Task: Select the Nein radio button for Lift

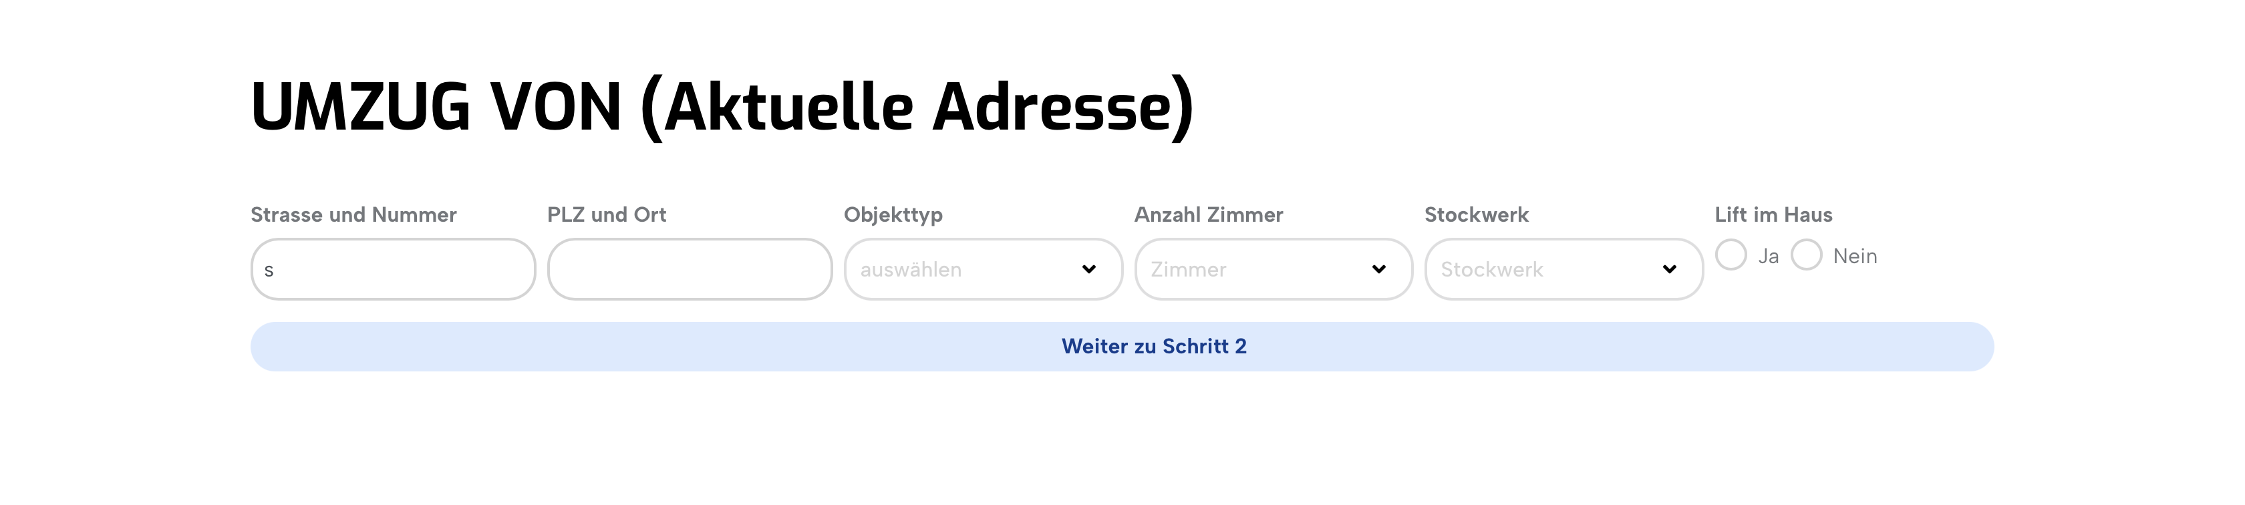Action: pos(1807,255)
